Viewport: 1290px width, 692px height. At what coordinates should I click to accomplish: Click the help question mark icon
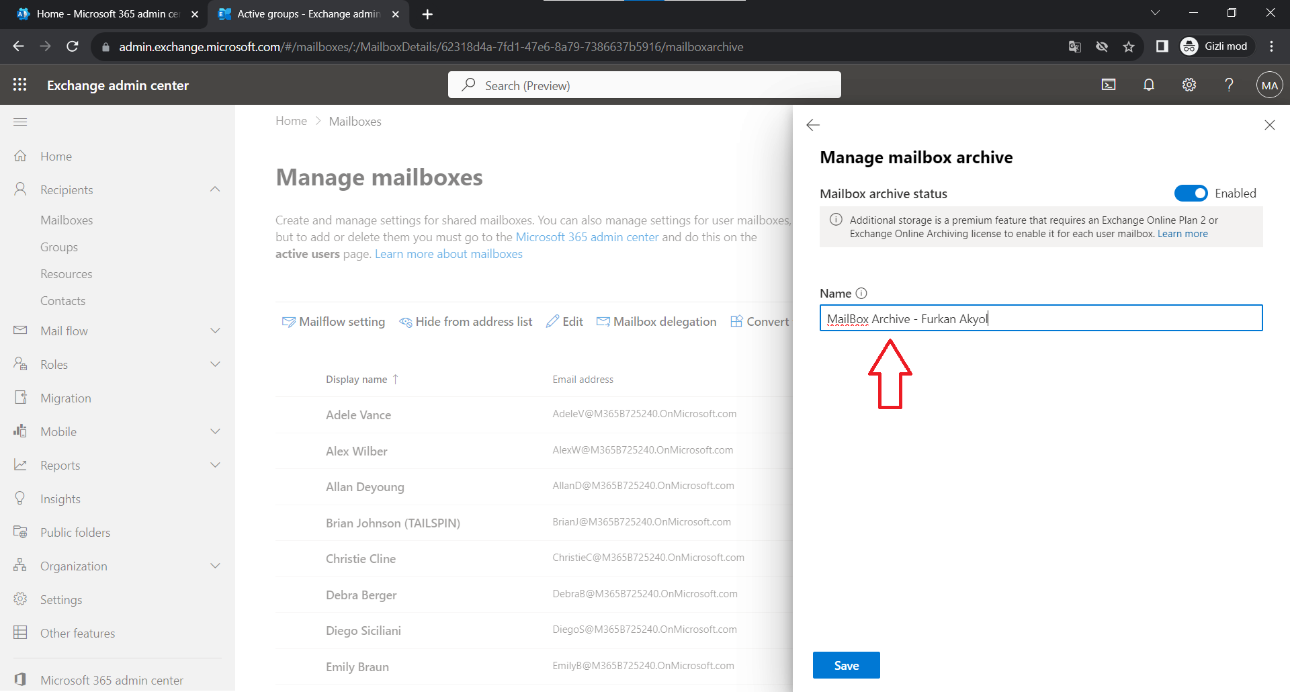click(x=1229, y=85)
